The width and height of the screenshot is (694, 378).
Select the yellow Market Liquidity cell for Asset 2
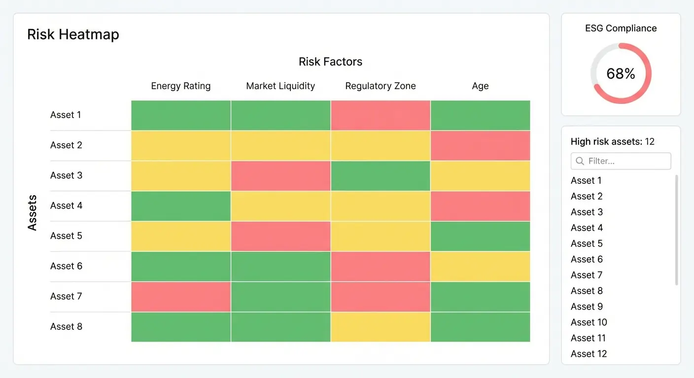pyautogui.click(x=280, y=145)
